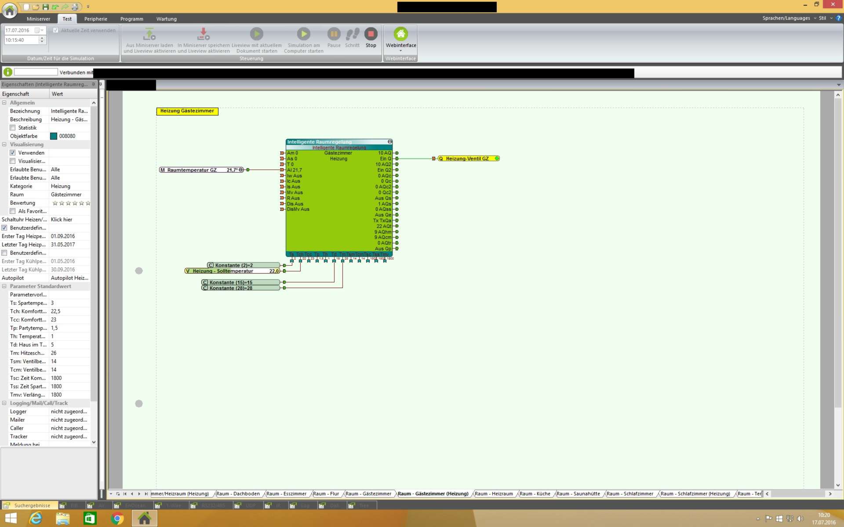Uncheck the Verwenden checkbox
The width and height of the screenshot is (844, 527).
[13, 153]
